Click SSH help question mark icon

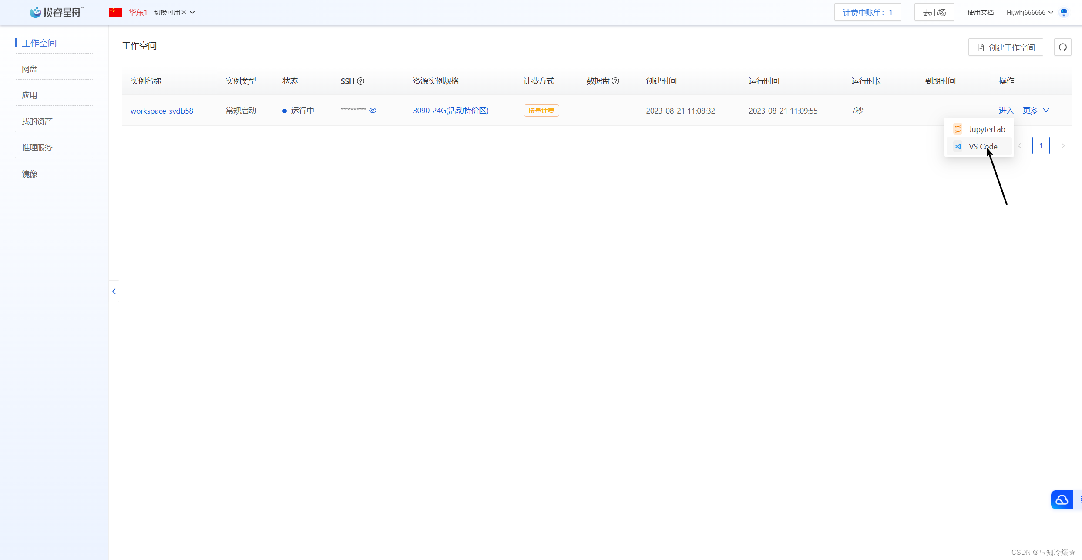(361, 81)
